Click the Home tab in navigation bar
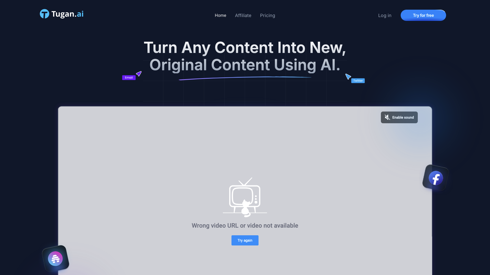The width and height of the screenshot is (490, 275). coord(220,15)
